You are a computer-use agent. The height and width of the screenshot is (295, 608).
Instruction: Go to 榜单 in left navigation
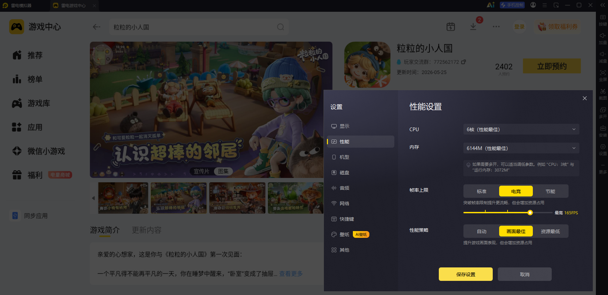28,79
